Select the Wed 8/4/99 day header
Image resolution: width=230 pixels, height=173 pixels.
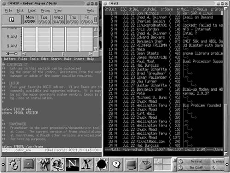pos(58,19)
